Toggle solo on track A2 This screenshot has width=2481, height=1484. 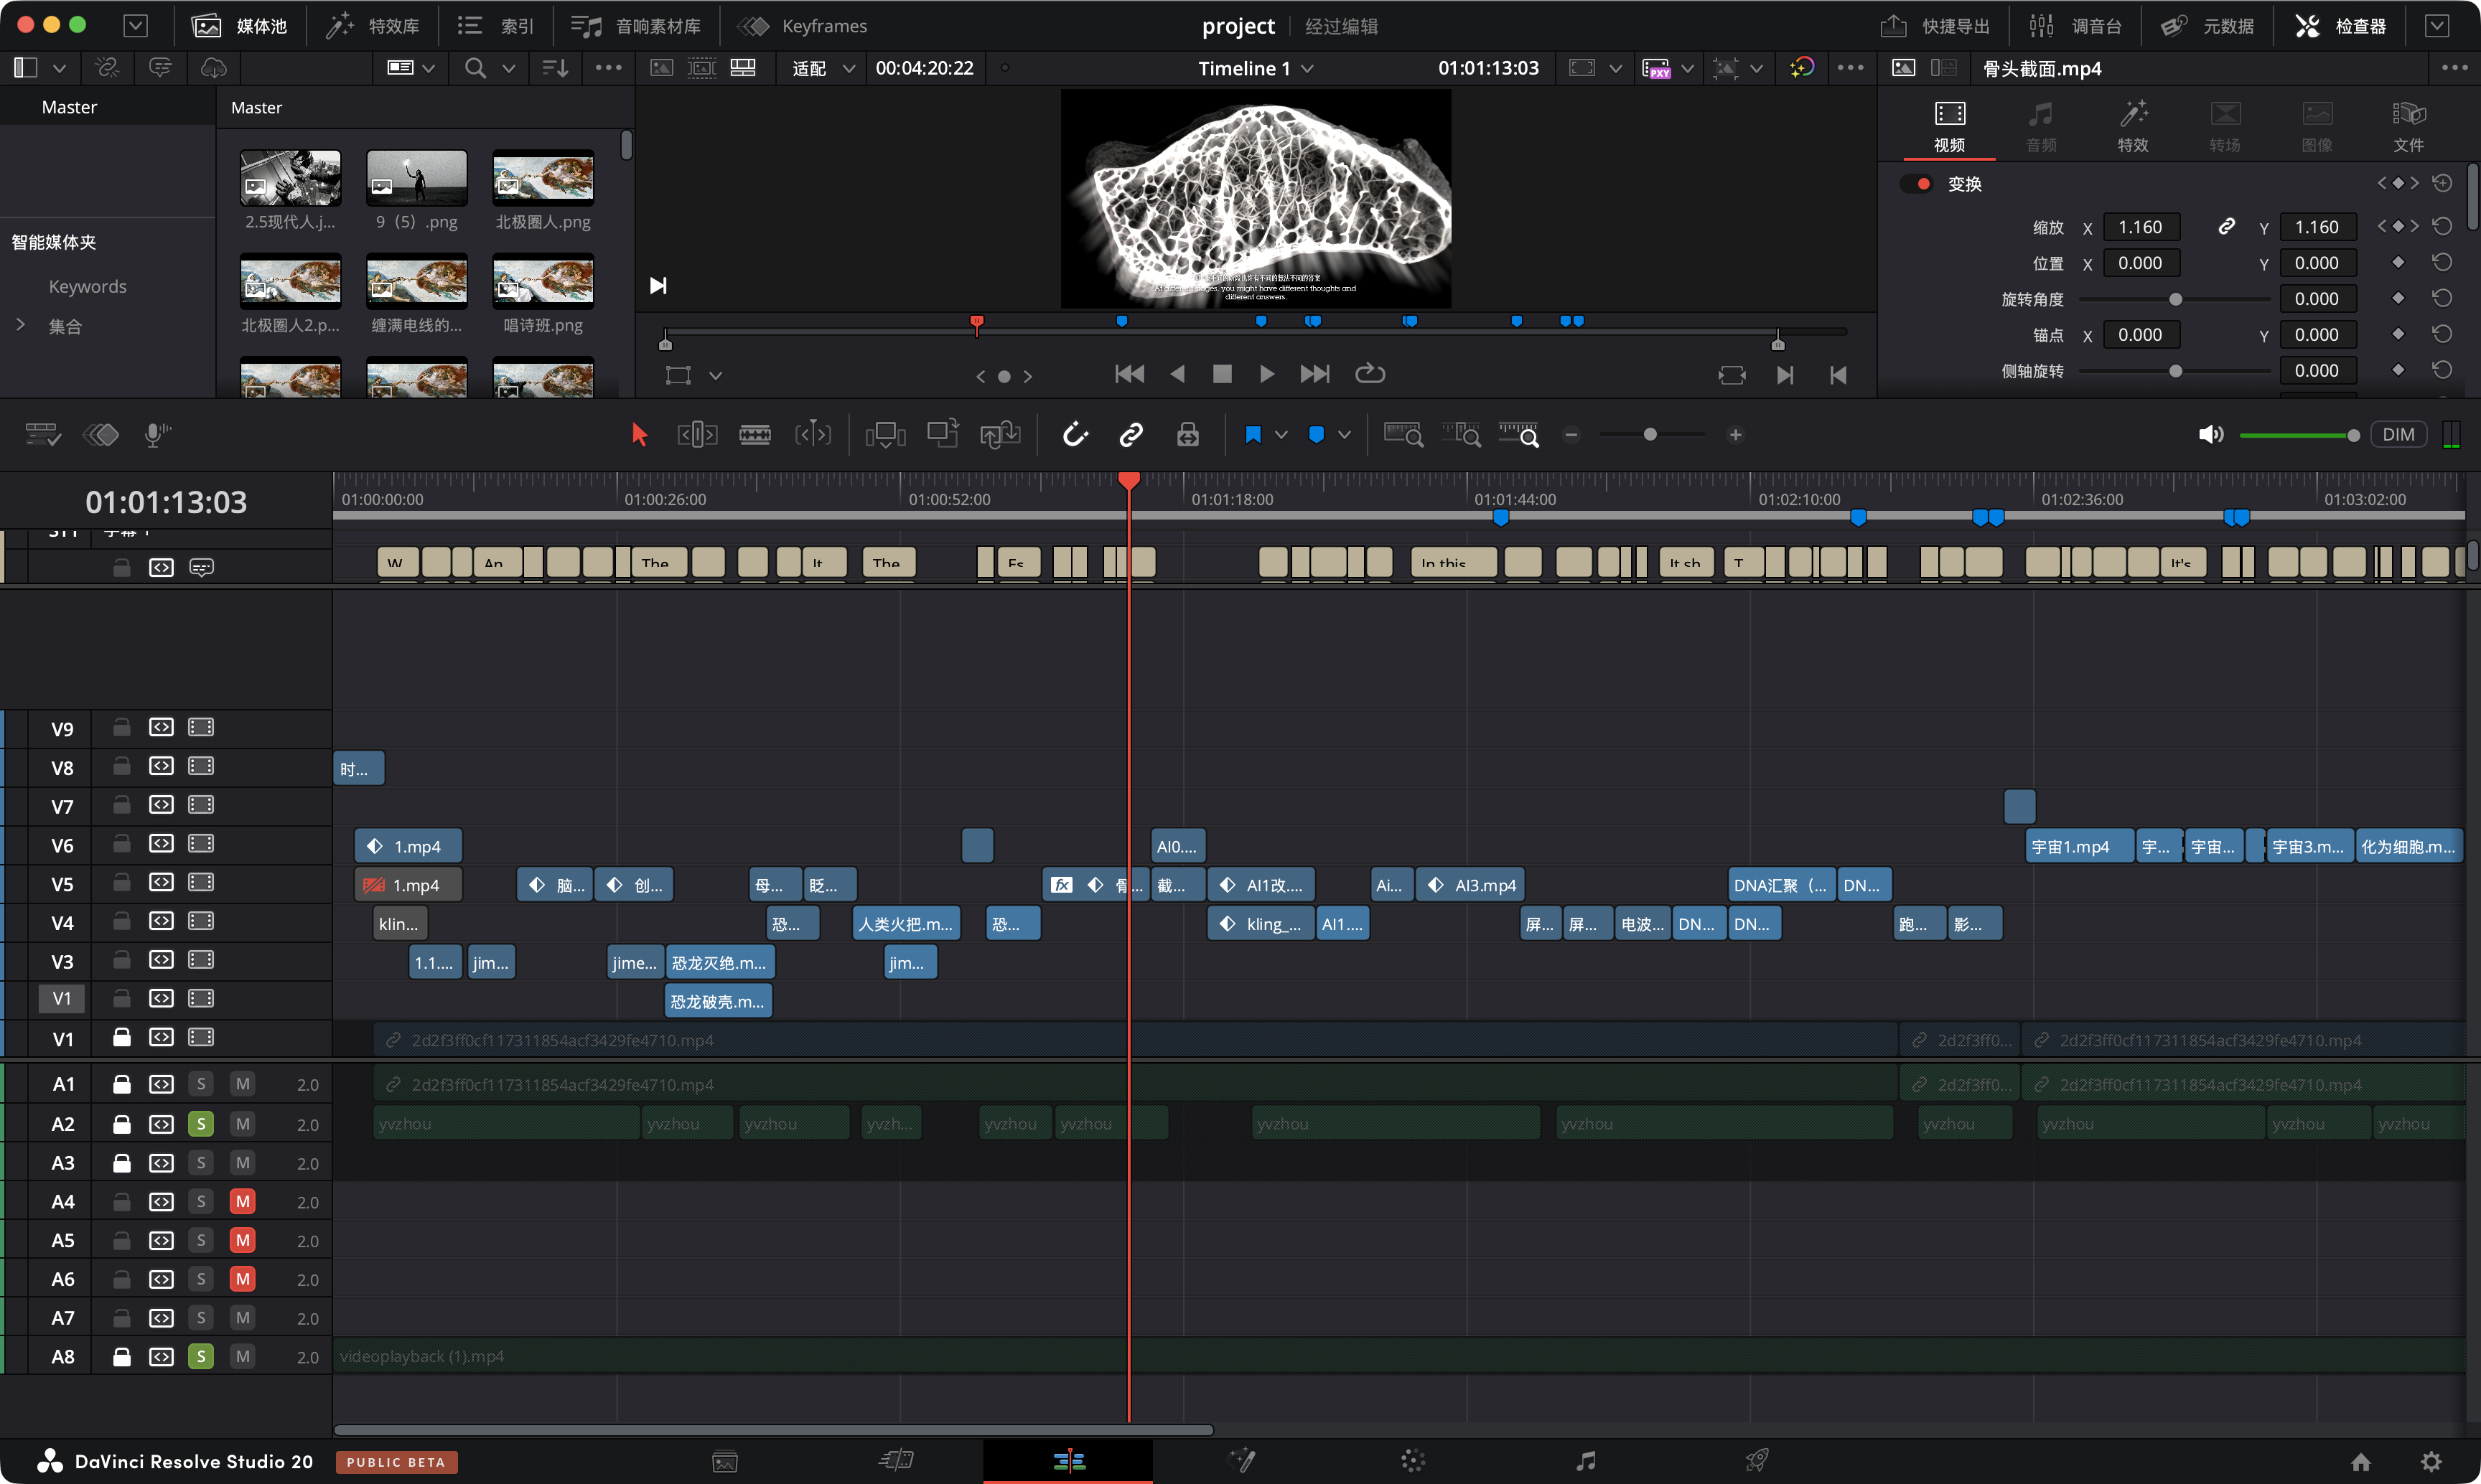pos(201,1124)
